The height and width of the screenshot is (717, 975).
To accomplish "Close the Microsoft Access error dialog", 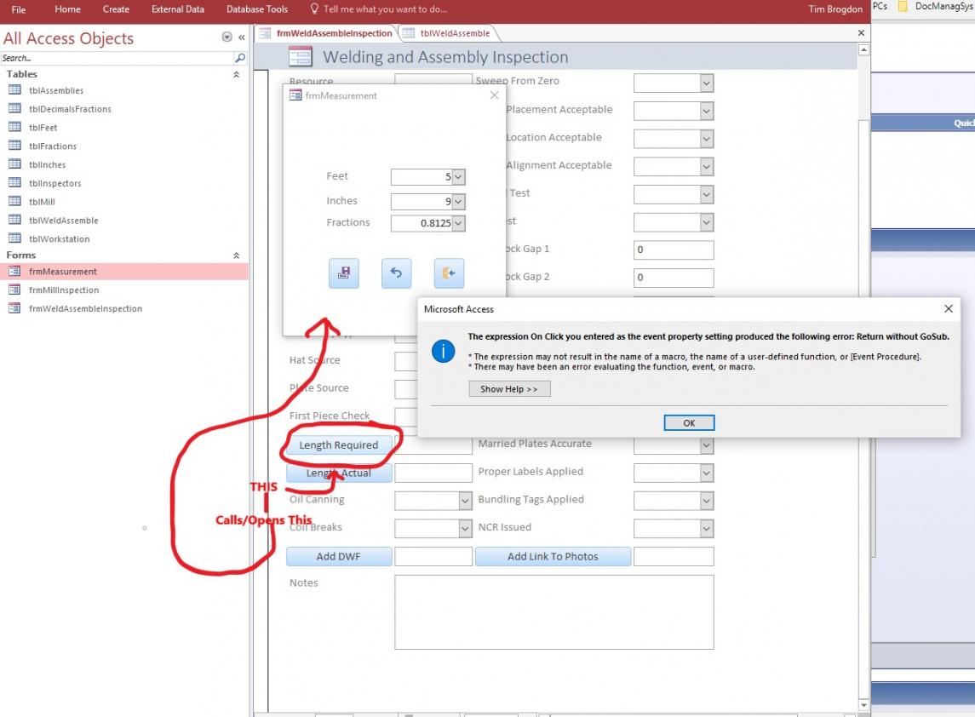I will pyautogui.click(x=949, y=309).
